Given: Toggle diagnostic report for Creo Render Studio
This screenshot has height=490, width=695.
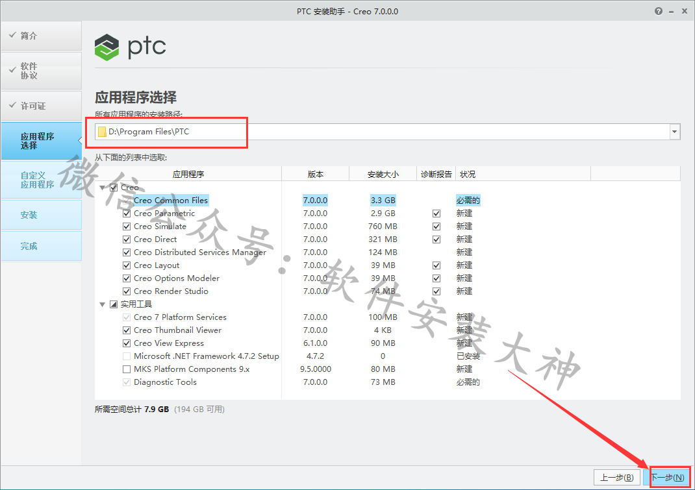Looking at the screenshot, I should (436, 291).
